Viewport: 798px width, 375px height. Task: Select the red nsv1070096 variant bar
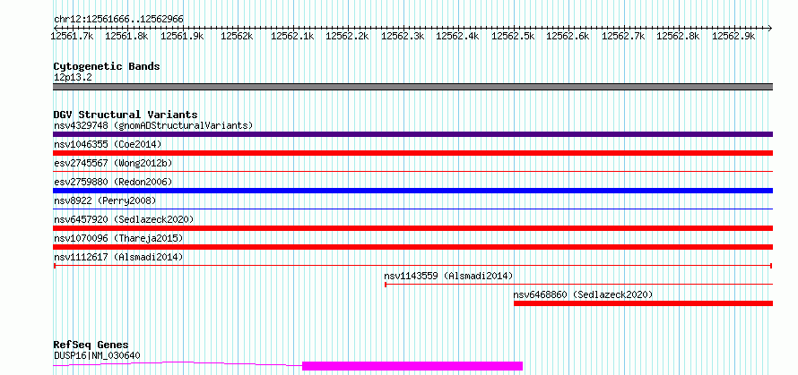coord(412,247)
